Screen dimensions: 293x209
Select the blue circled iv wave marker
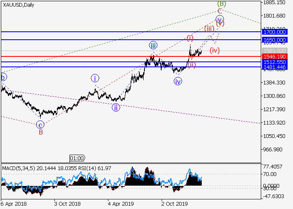[x=178, y=81]
